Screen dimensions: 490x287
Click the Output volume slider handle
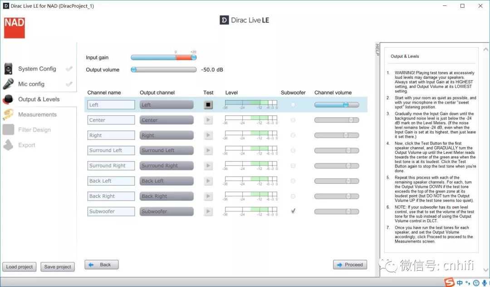click(134, 70)
